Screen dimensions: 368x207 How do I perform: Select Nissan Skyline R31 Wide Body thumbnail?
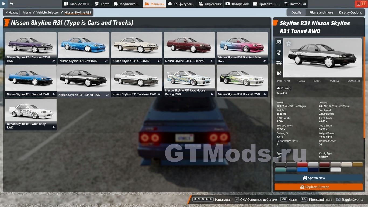31,111
